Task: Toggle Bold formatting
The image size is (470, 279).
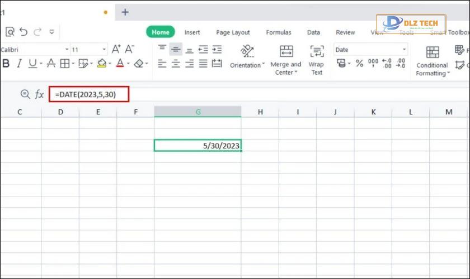Action: tap(6, 64)
